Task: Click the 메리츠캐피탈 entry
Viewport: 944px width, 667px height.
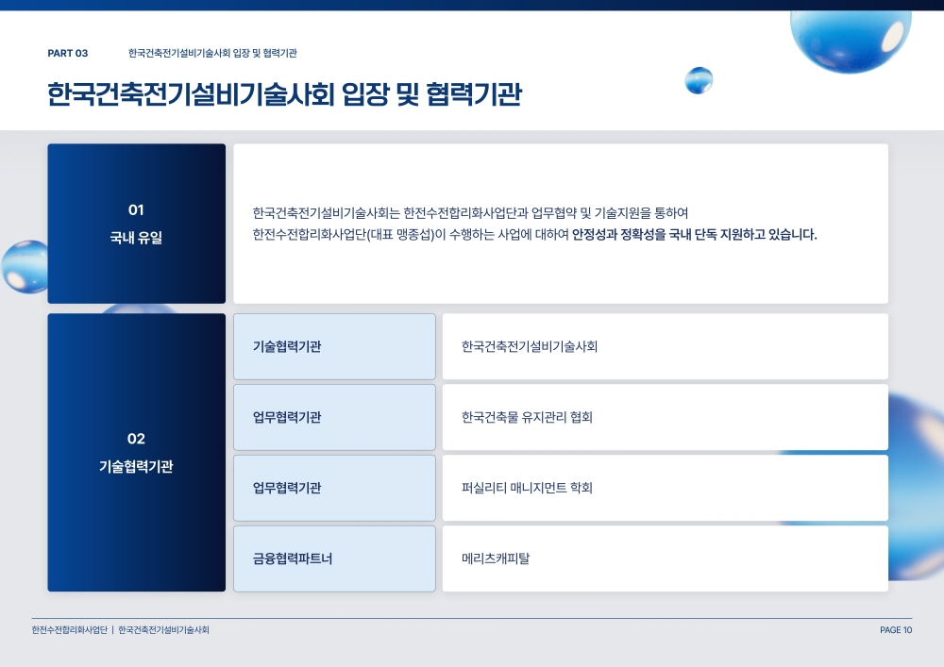Action: 496,559
